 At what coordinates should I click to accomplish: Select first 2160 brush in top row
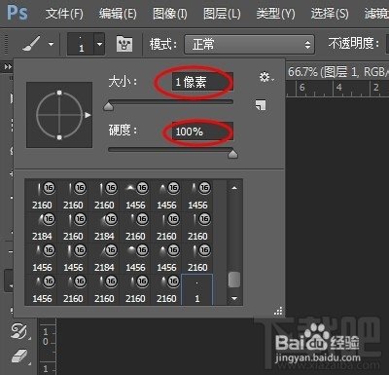pyautogui.click(x=42, y=196)
